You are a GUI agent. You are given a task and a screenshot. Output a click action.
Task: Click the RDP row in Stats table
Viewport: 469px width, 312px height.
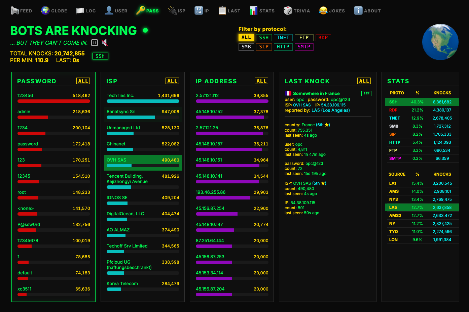tap(422, 110)
